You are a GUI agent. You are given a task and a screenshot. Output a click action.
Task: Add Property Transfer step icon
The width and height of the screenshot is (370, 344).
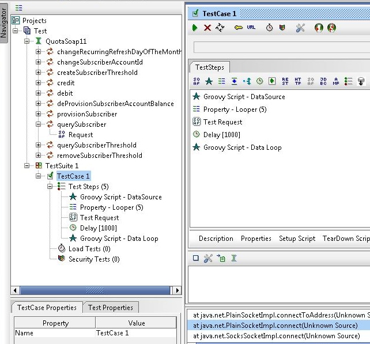[x=235, y=81]
